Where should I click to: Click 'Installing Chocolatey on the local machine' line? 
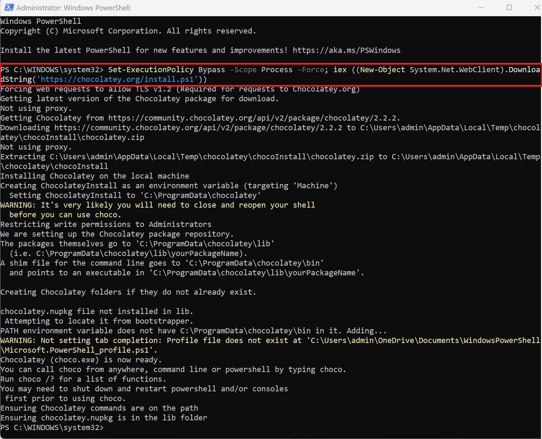pos(95,176)
